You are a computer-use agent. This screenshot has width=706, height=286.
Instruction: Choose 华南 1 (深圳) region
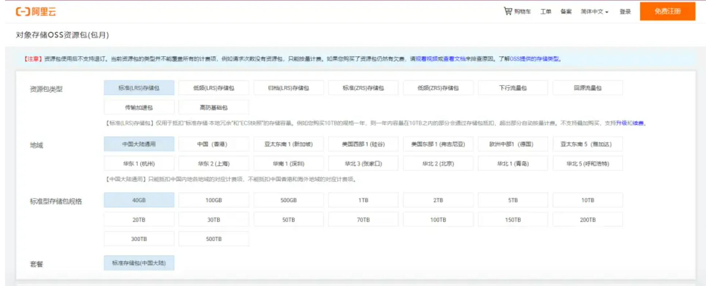tap(289, 164)
